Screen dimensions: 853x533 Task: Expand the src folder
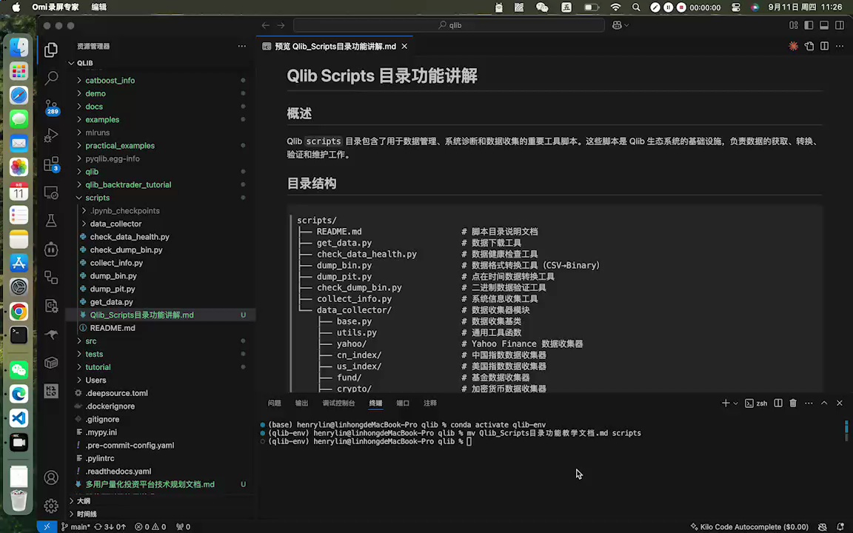(90, 341)
